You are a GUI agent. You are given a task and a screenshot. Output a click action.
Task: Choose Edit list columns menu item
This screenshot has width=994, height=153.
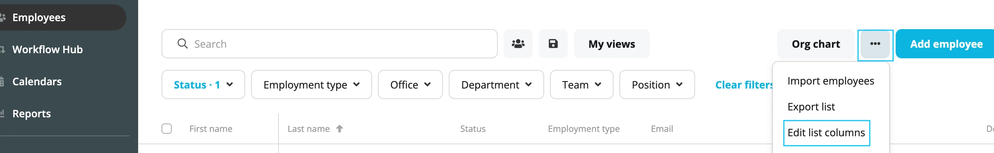point(826,133)
